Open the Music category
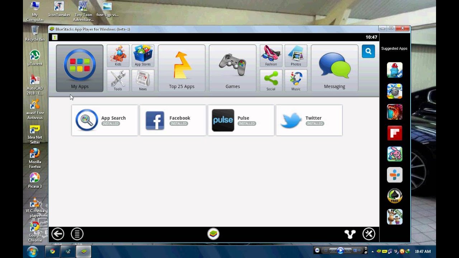Viewport: 459px width, 258px height. tap(296, 81)
